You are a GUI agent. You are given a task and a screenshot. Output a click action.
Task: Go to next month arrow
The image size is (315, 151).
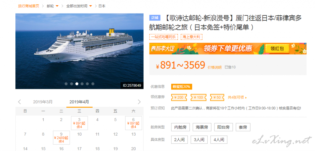[x=139, y=102]
